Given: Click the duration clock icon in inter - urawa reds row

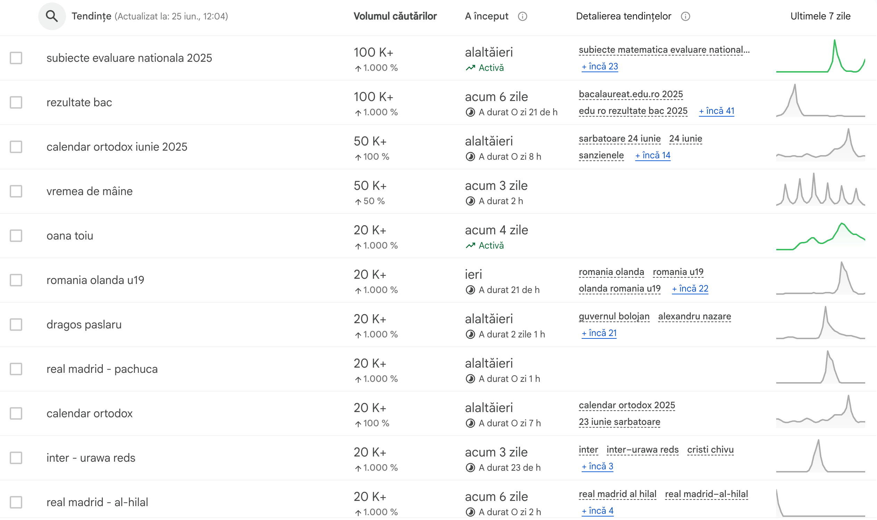Looking at the screenshot, I should pos(470,468).
